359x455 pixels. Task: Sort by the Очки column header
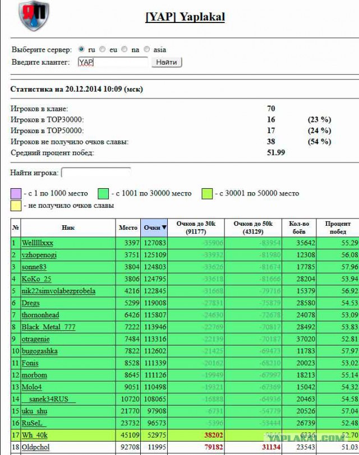pos(154,228)
